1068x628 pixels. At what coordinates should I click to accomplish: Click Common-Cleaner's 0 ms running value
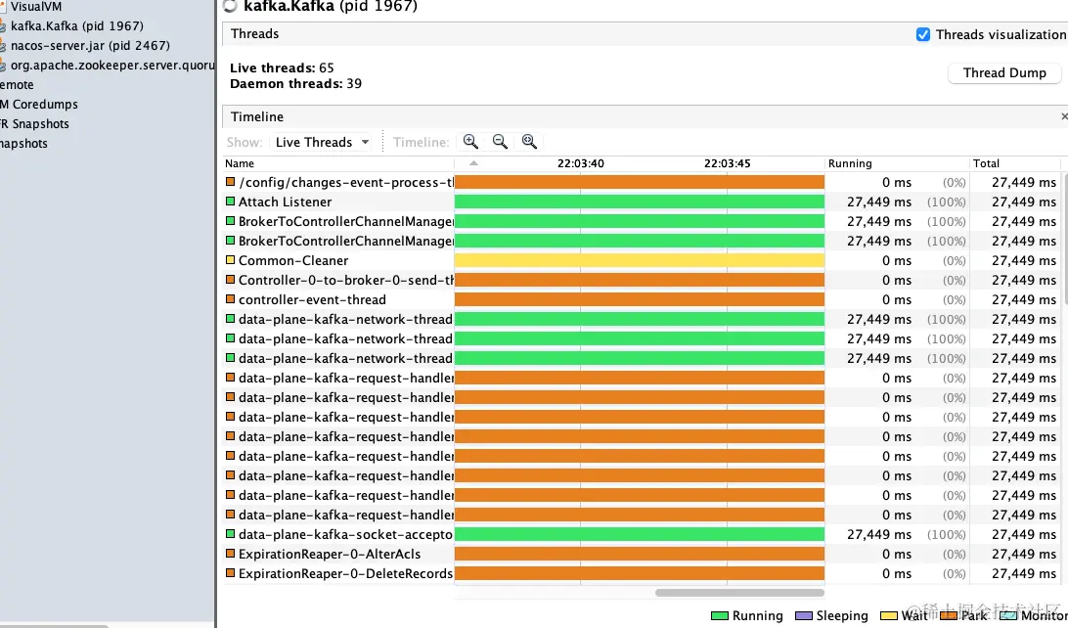coord(896,261)
